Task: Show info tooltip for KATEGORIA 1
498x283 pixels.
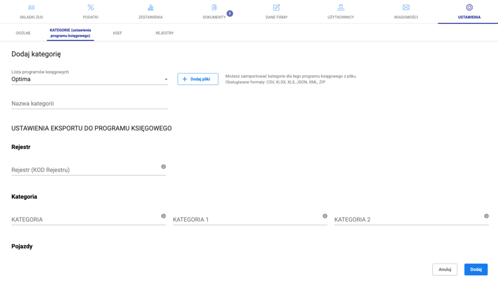Action: pyautogui.click(x=325, y=216)
